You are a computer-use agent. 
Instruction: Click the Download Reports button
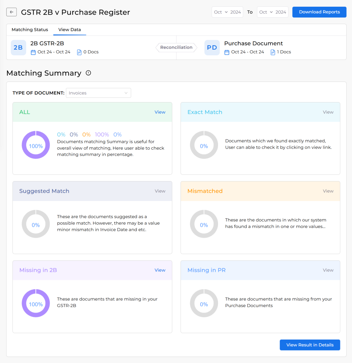point(319,12)
